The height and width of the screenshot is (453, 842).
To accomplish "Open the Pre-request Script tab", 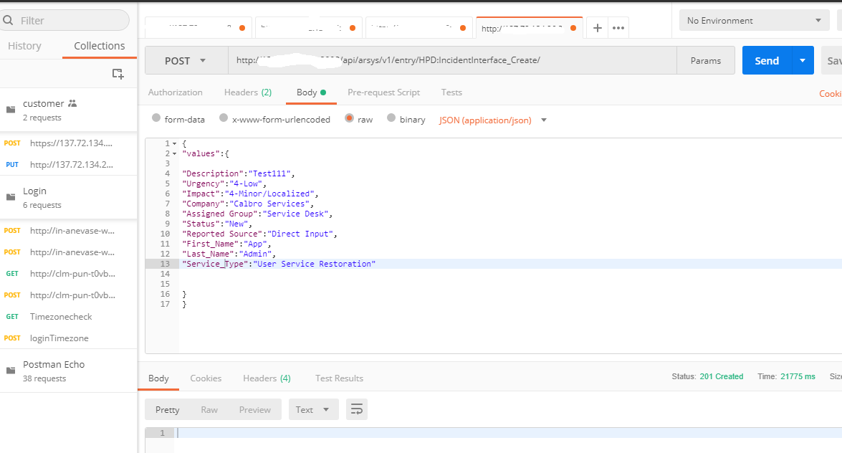I will click(383, 92).
